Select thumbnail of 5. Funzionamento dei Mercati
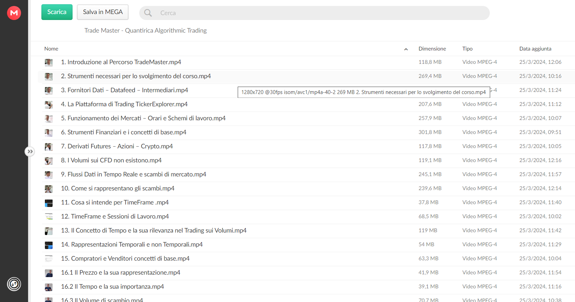 point(49,119)
